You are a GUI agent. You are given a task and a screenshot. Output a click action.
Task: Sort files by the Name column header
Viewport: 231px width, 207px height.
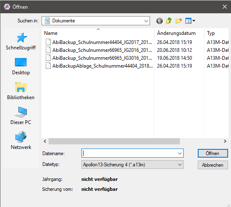pos(98,33)
